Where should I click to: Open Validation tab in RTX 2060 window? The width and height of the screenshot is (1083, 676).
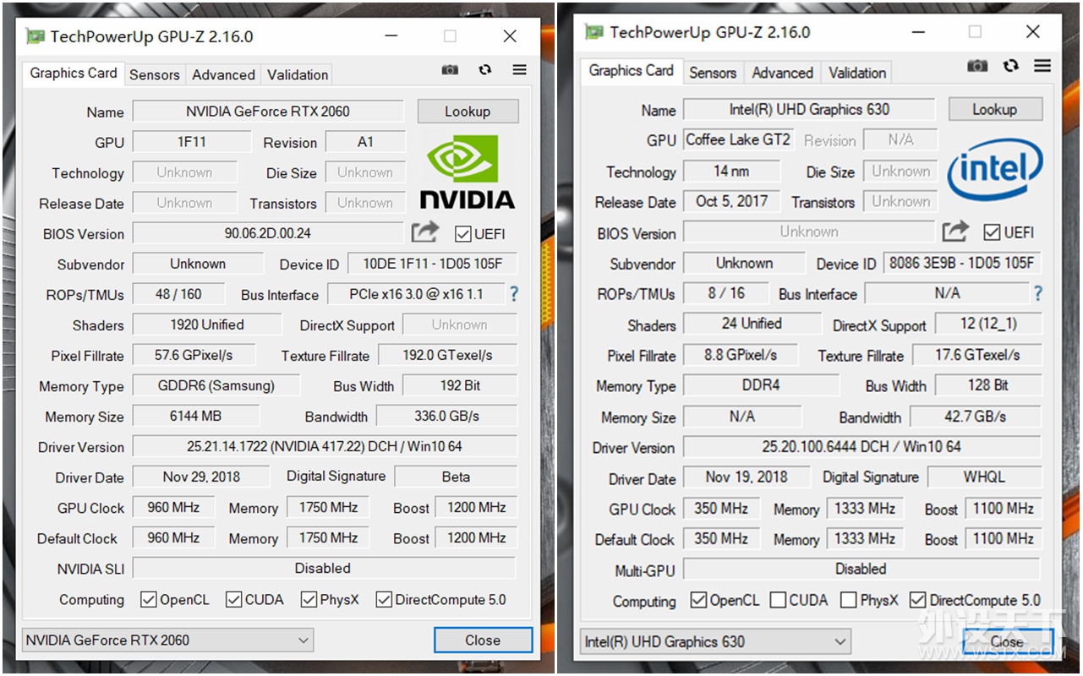click(298, 74)
